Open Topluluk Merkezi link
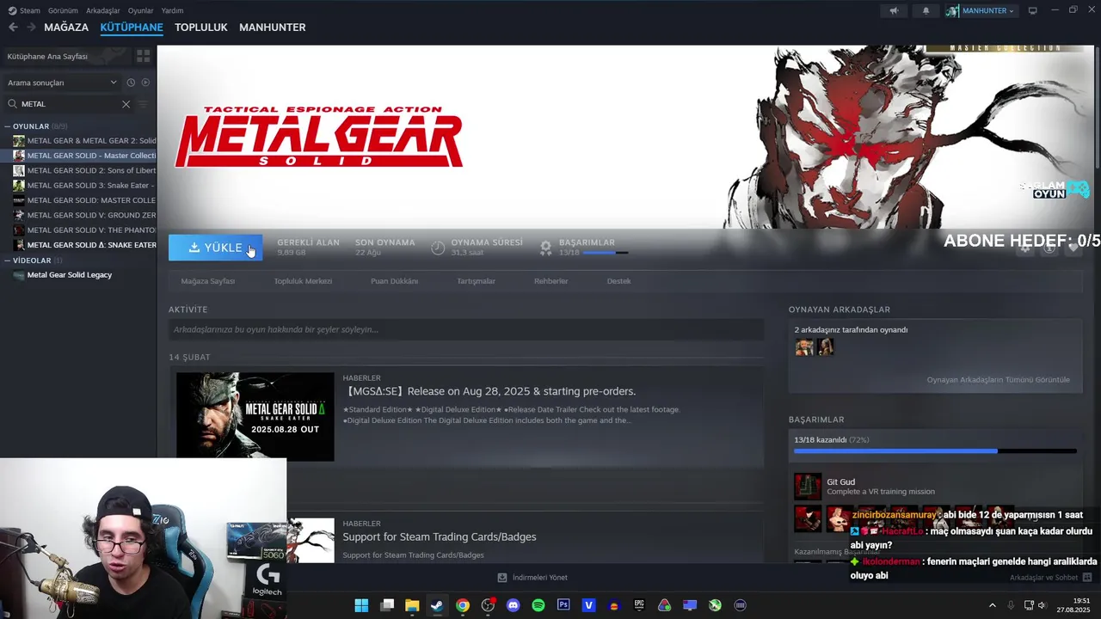Viewport: 1101px width, 619px height. [x=303, y=281]
